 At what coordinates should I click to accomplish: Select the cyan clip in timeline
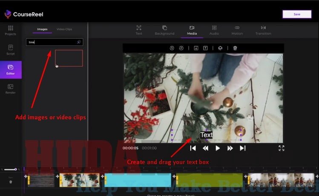point(138,180)
